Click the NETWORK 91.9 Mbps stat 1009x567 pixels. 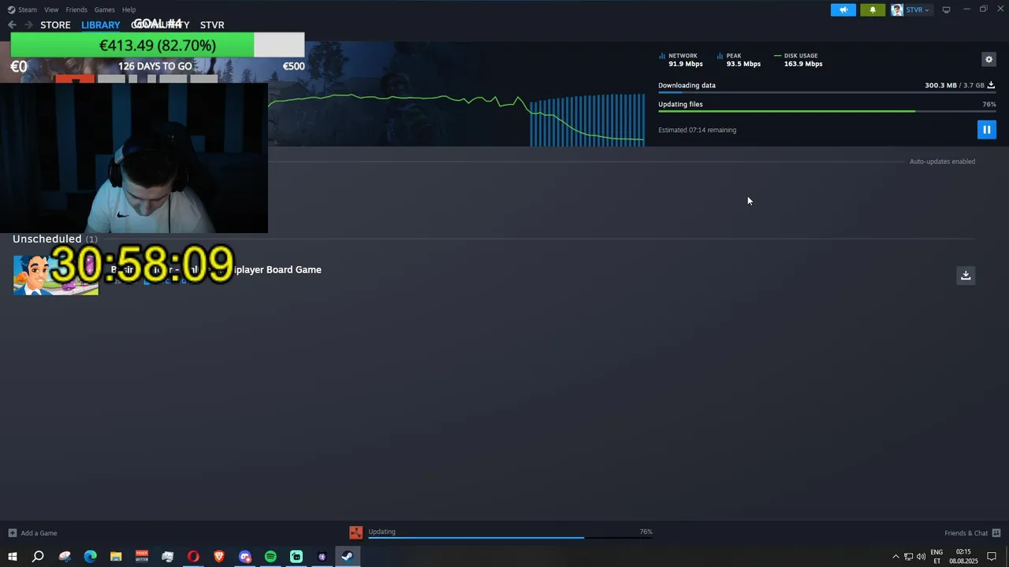click(x=681, y=60)
